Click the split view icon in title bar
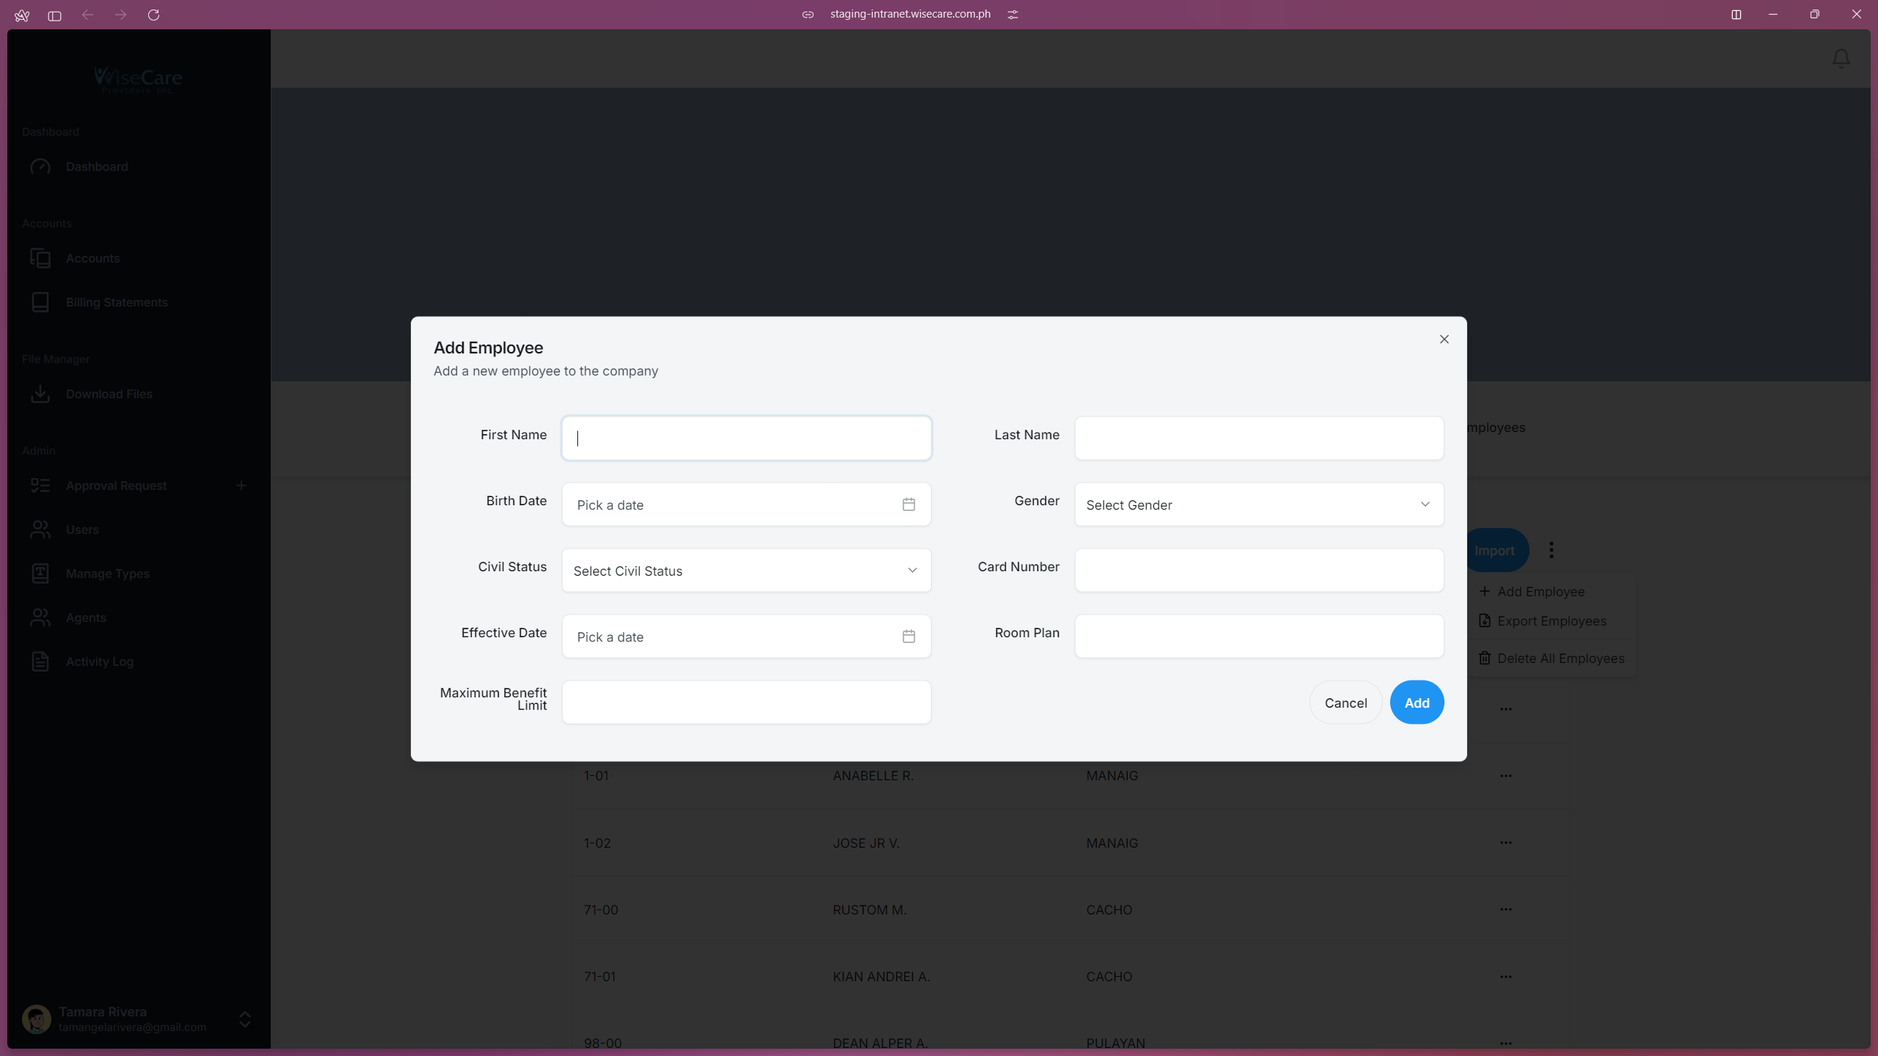The width and height of the screenshot is (1878, 1056). 1736,15
